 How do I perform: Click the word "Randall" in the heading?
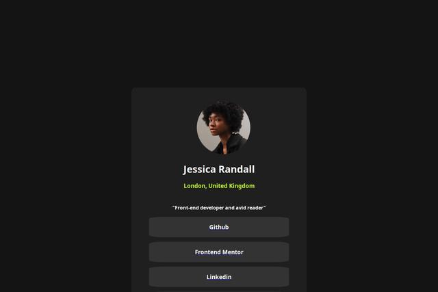[237, 169]
